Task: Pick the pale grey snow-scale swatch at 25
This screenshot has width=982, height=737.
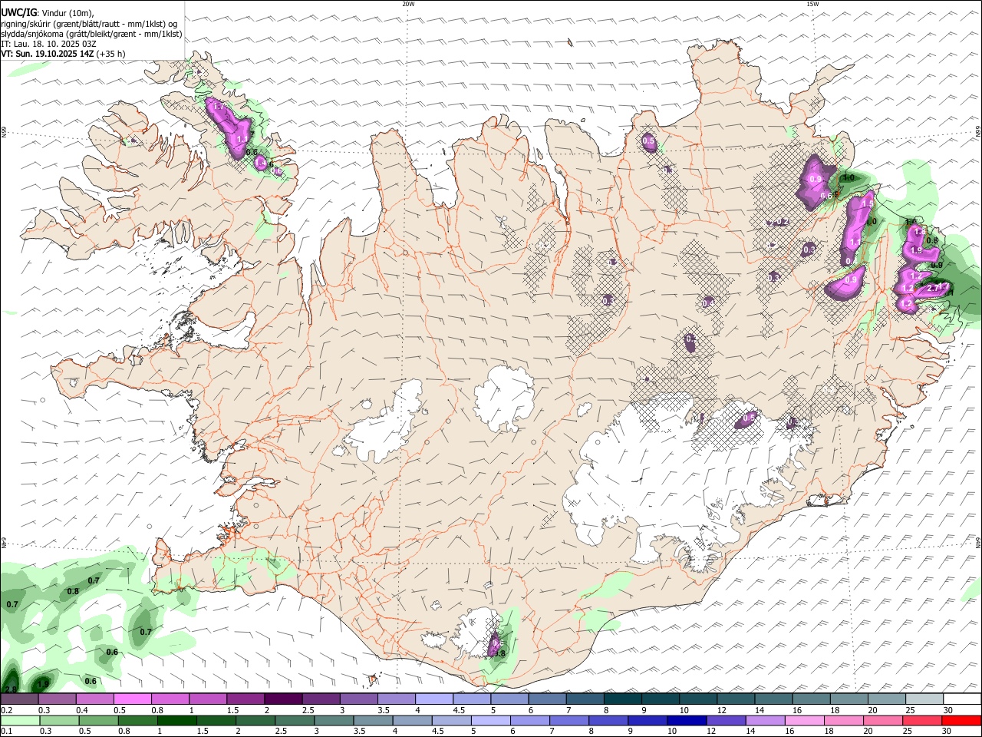Action: [925, 699]
